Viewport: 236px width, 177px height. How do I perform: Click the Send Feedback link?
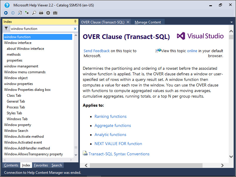[97, 51]
